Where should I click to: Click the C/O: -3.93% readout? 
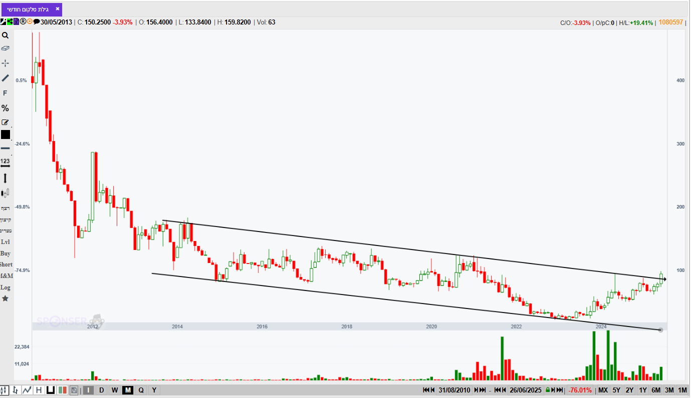tap(576, 22)
